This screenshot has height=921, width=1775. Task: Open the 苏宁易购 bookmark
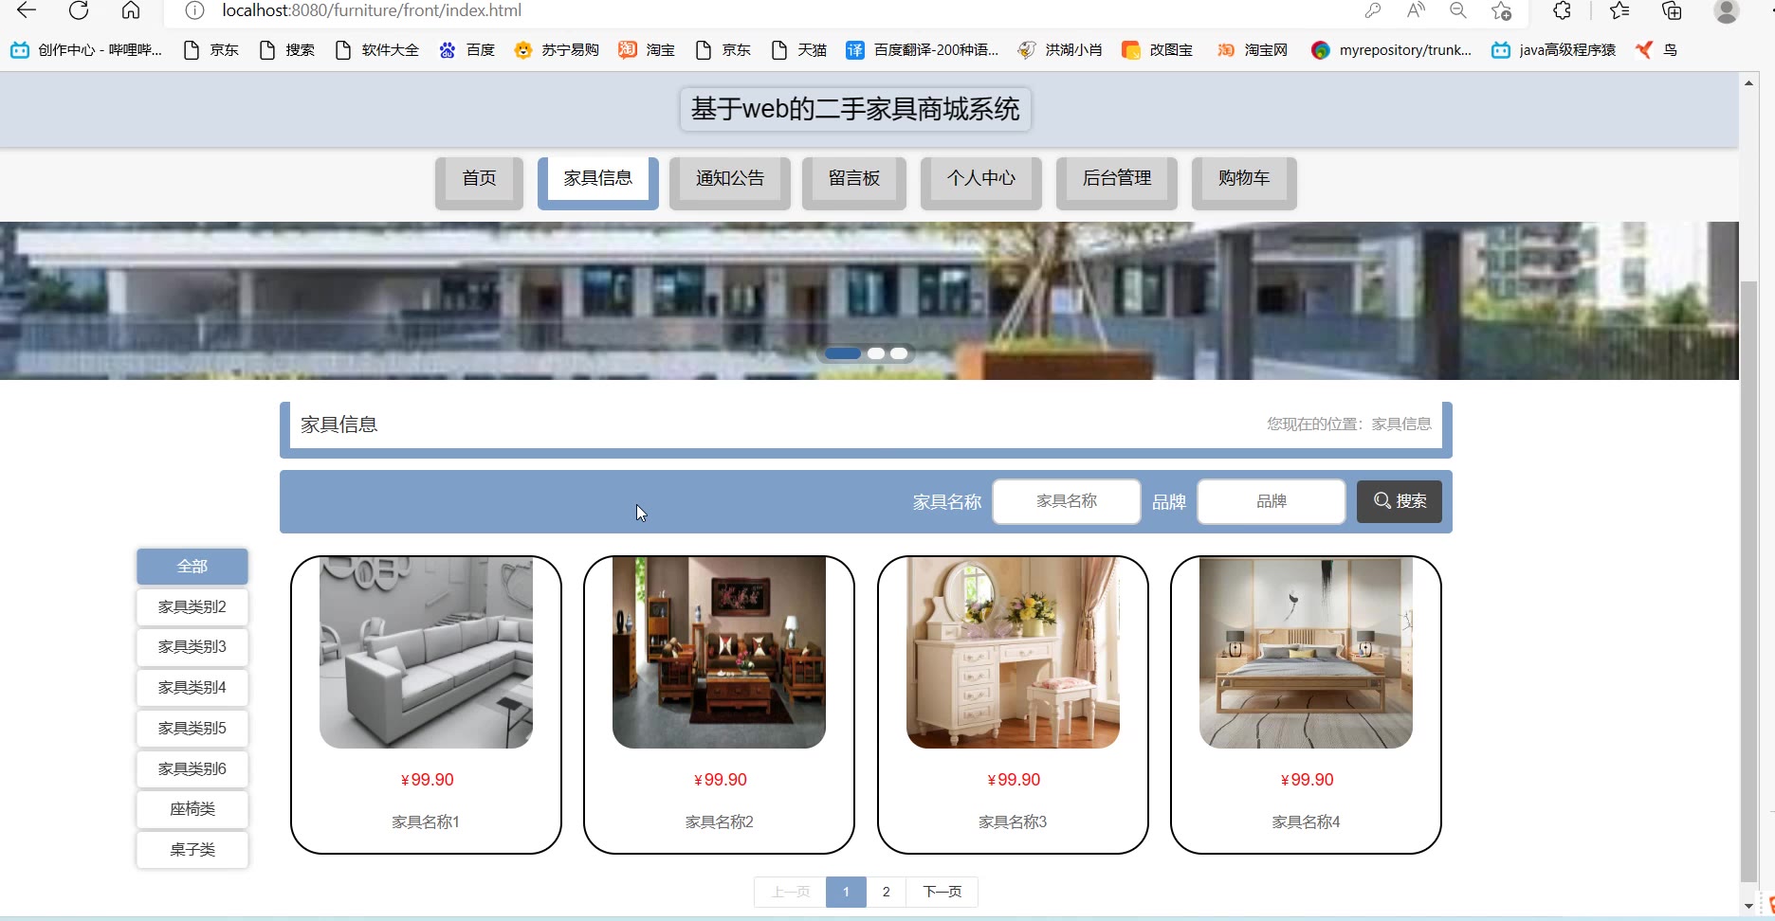557,50
